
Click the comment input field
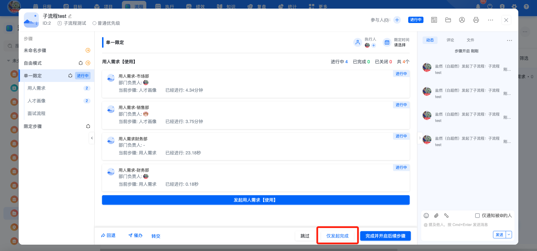(467, 225)
